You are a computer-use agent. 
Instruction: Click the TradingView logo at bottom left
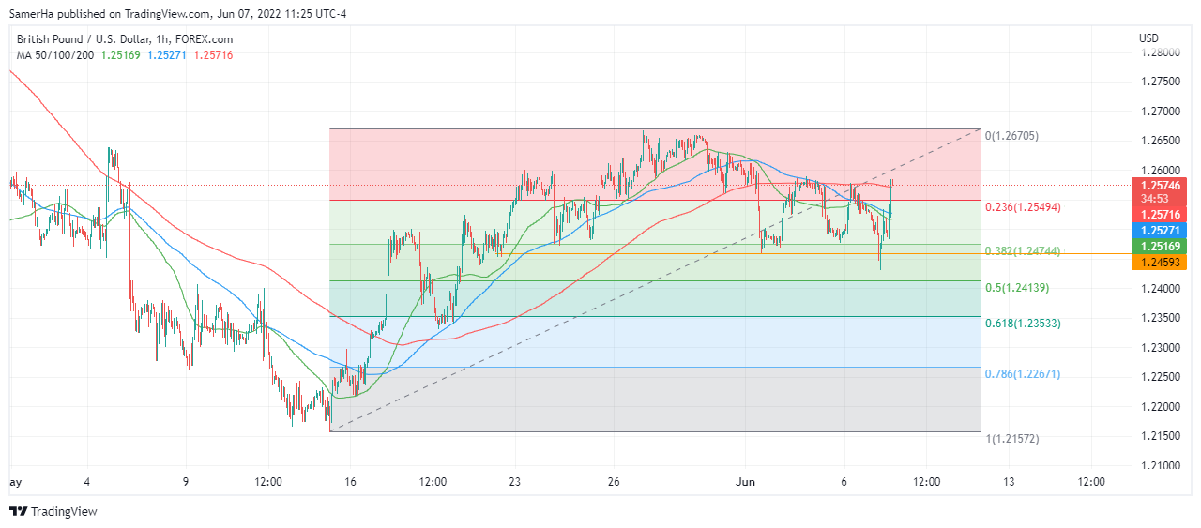[53, 511]
